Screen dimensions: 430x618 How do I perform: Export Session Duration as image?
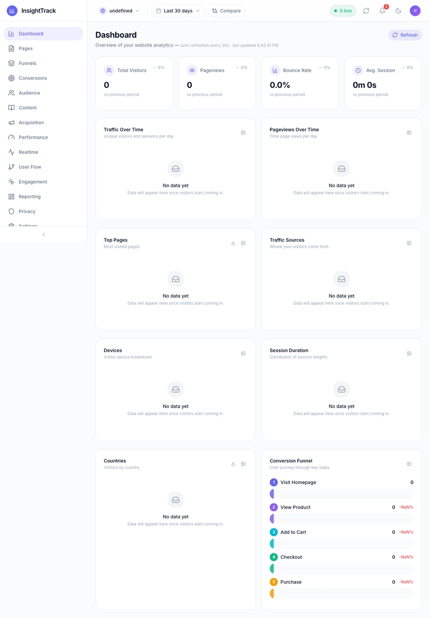tap(409, 354)
